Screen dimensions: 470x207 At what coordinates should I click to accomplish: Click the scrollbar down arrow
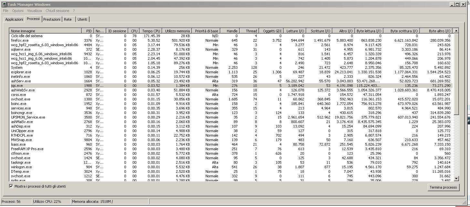pos(456,178)
